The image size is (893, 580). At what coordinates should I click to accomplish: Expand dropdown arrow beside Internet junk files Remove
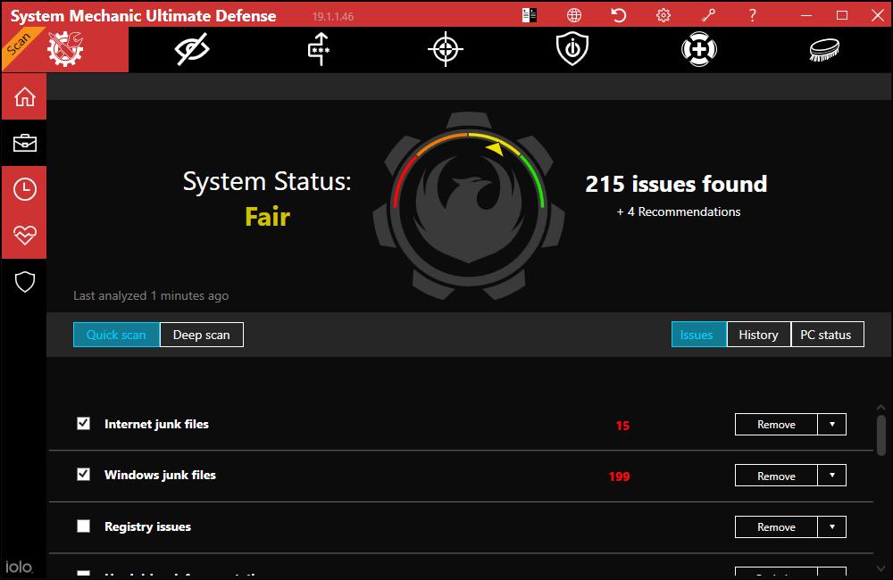pos(832,425)
